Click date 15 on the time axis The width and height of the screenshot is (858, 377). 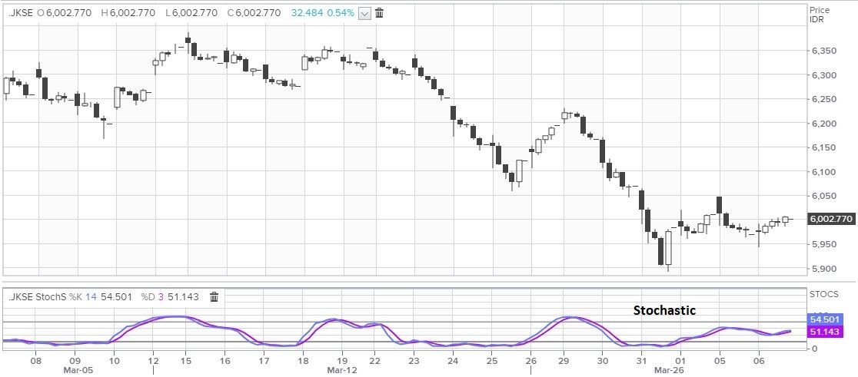(185, 361)
